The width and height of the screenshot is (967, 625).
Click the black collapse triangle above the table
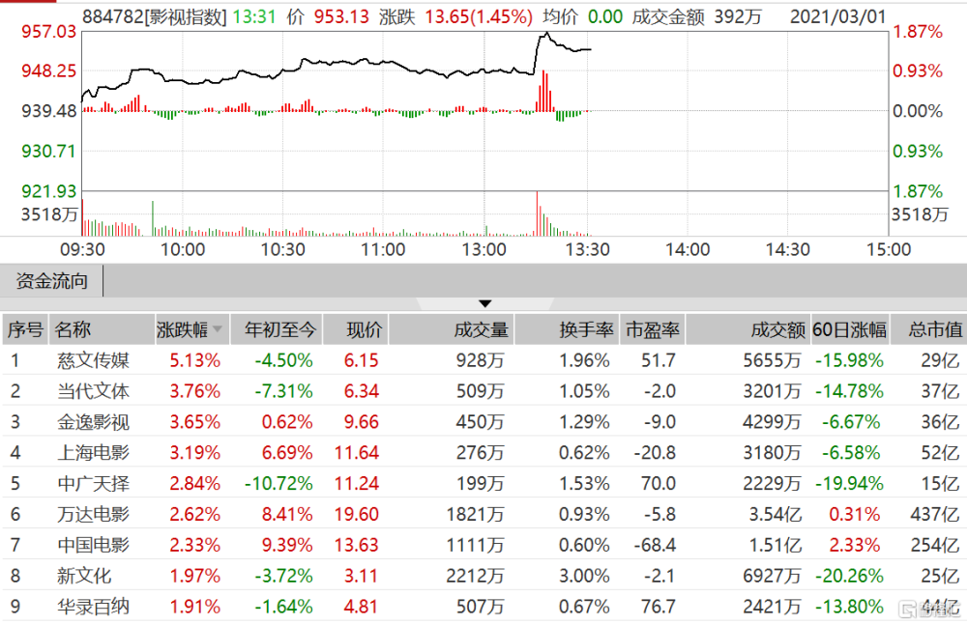point(485,303)
